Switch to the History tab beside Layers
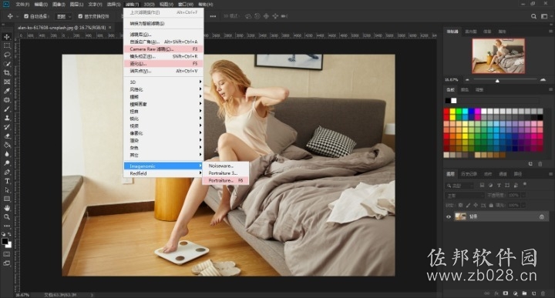 click(469, 174)
